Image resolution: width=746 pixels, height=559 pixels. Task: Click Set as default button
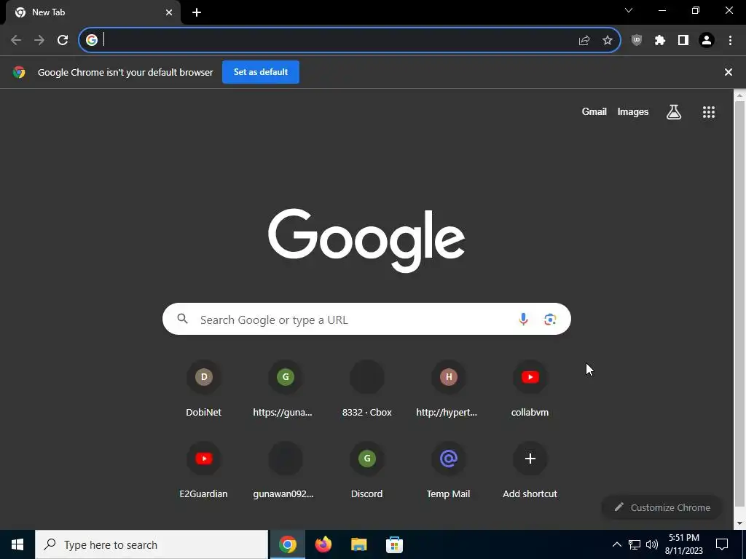click(261, 72)
